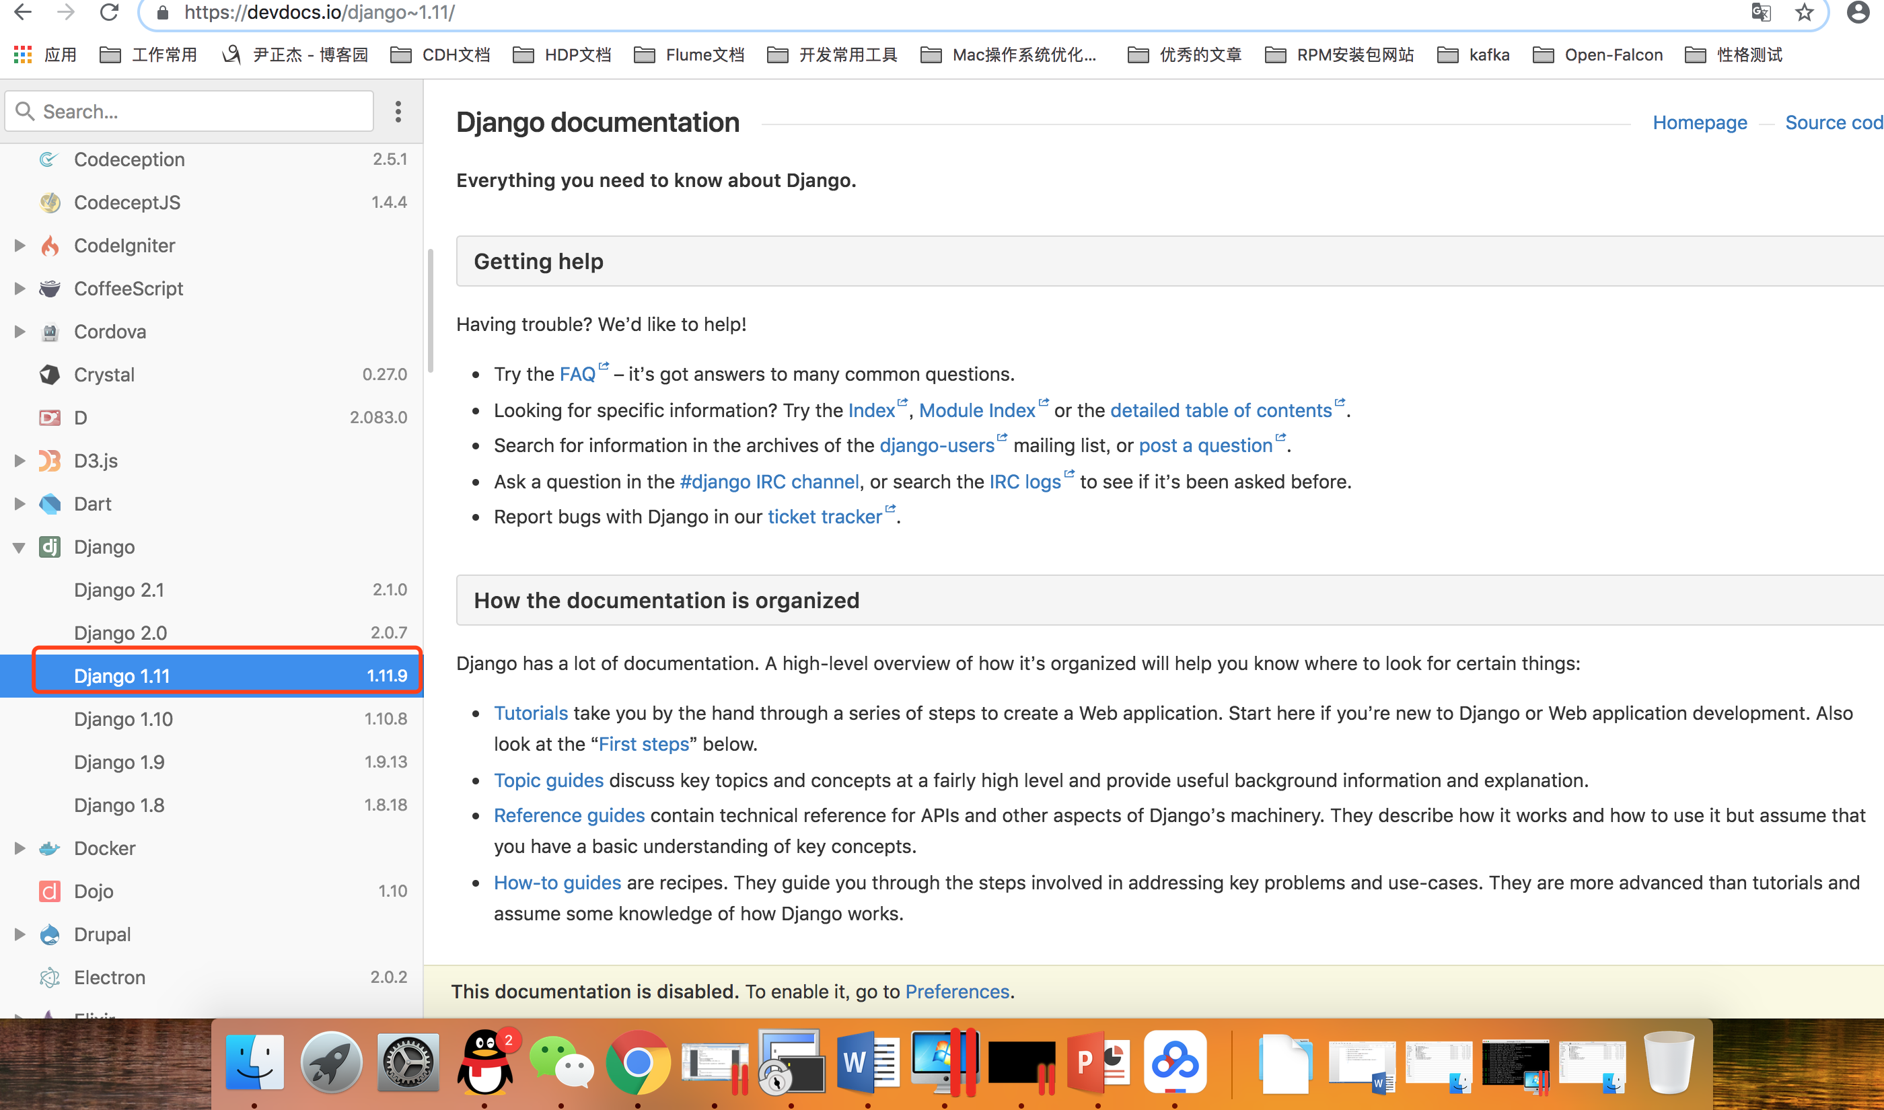The height and width of the screenshot is (1110, 1884).
Task: Expand the Dart doc tree
Action: 20,504
